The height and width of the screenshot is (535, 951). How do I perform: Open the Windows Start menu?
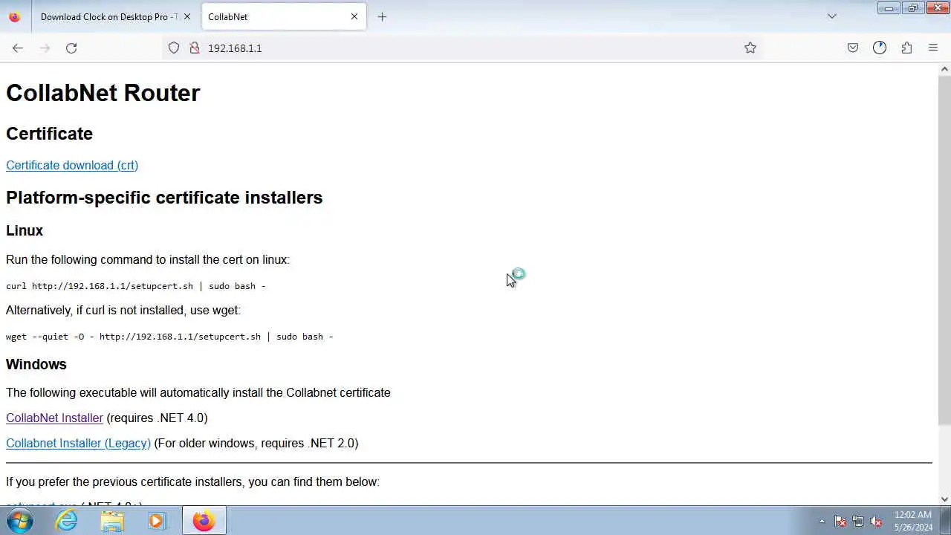[19, 521]
